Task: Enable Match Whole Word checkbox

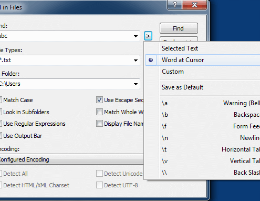Action: 99,112
